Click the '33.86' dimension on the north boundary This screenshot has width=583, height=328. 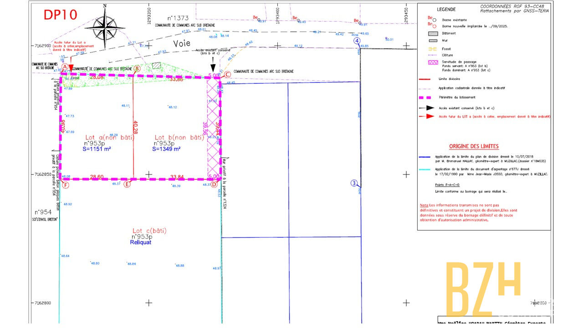(x=176, y=79)
